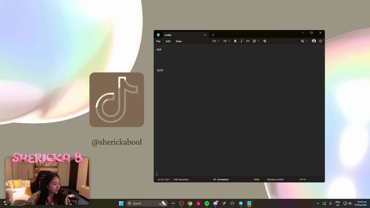Click the taskbar app left of OBS

173,203
